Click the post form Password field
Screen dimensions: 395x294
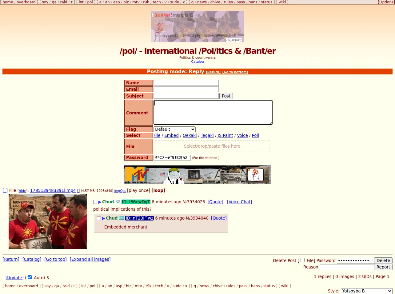click(172, 158)
